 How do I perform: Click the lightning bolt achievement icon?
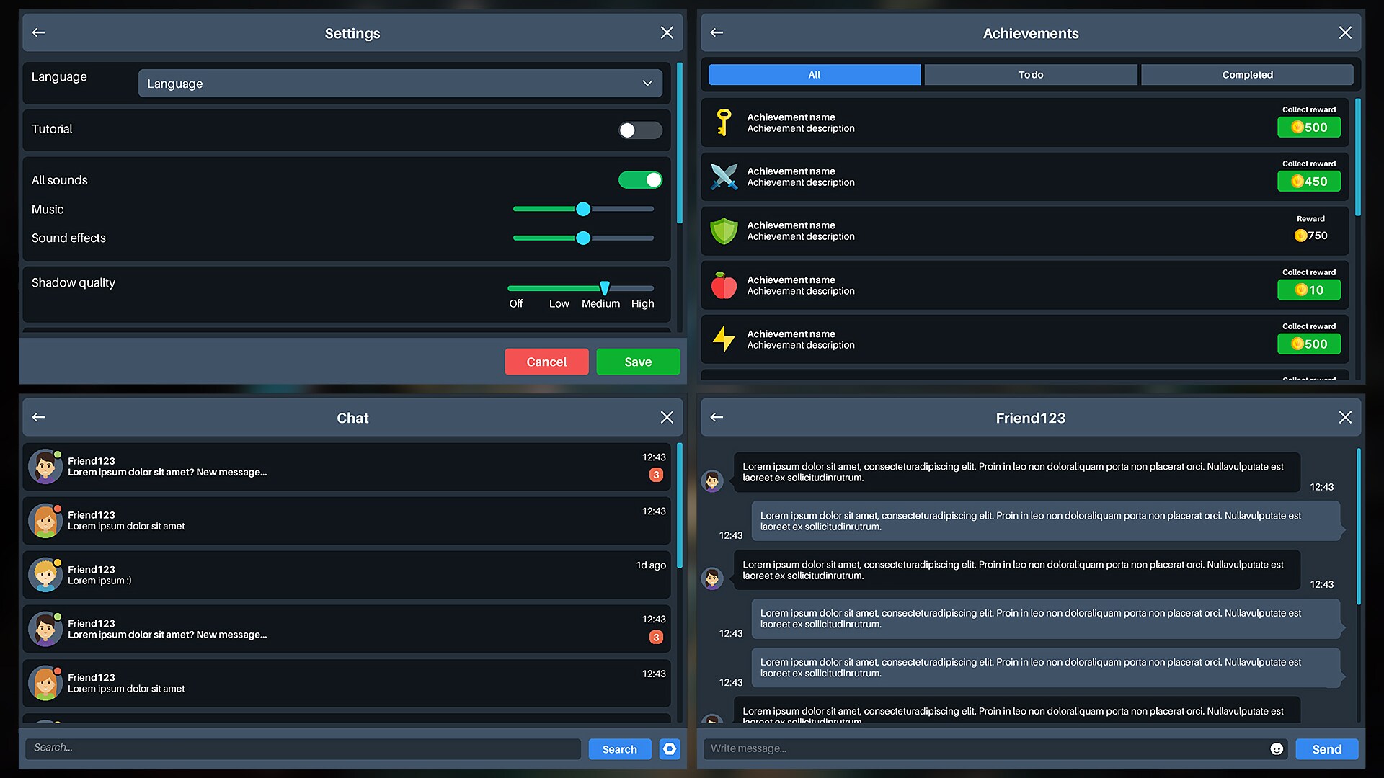[x=723, y=339]
